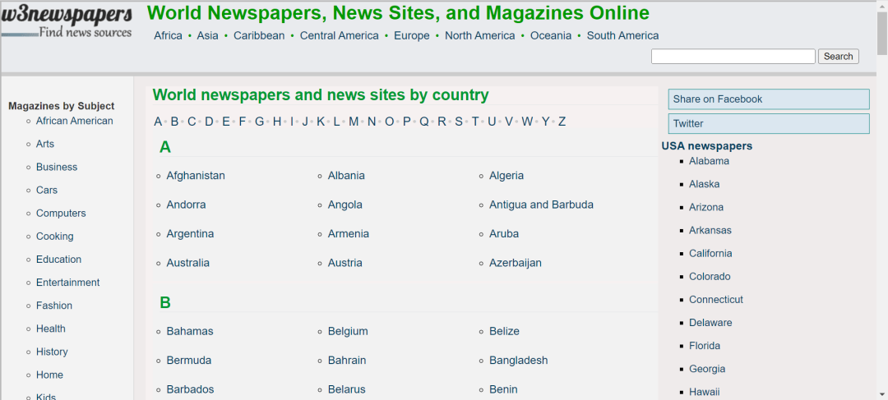This screenshot has height=400, width=888.
Task: Select the Andorra country link
Action: coord(186,205)
